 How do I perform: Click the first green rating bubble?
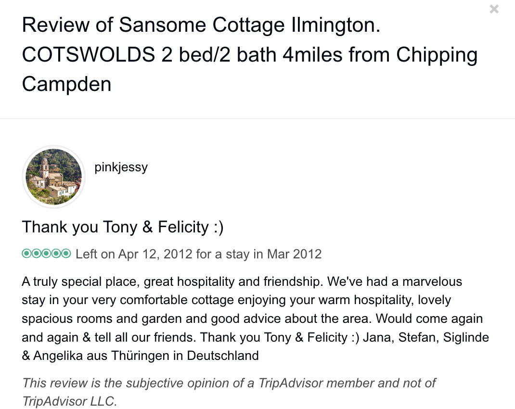coord(26,254)
